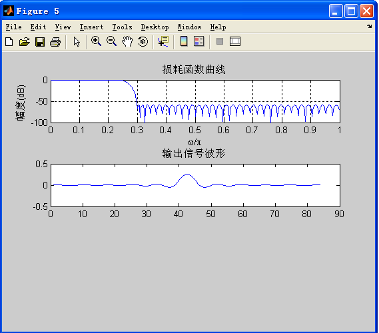379x333 pixels.
Task: Click the -100 tick label on the upper plot
Action: pos(39,123)
